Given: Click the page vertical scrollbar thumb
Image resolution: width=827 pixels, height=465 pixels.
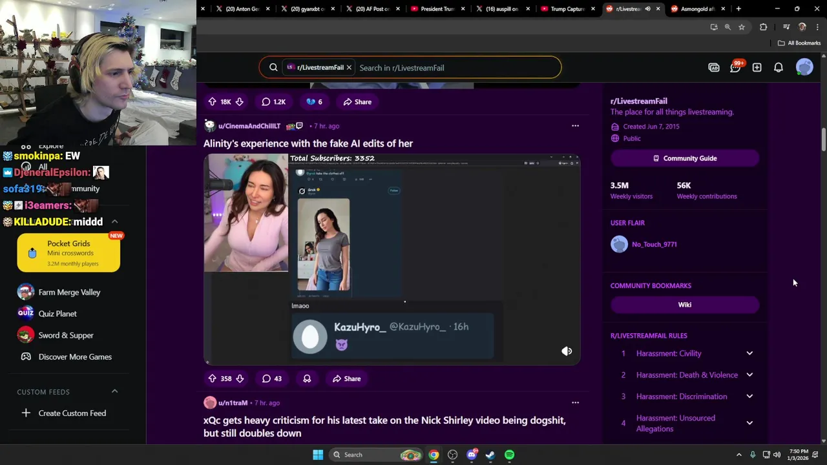Looking at the screenshot, I should tap(823, 140).
